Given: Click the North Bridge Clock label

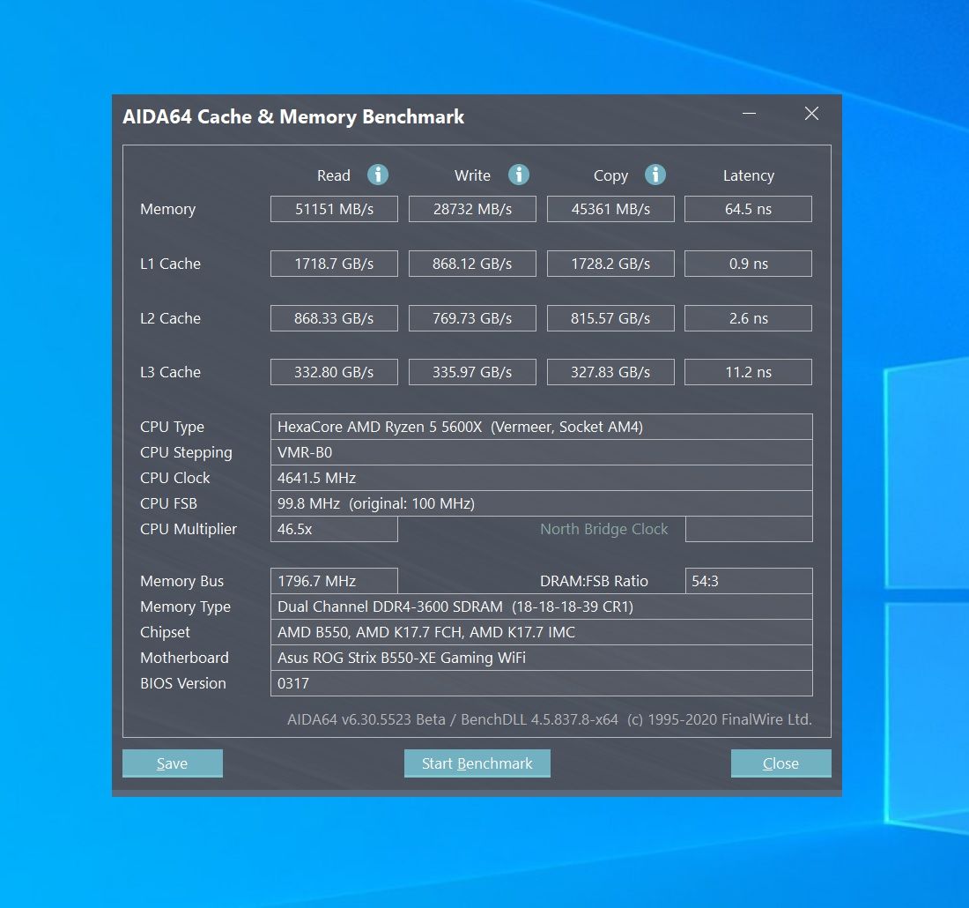Looking at the screenshot, I should click(603, 530).
